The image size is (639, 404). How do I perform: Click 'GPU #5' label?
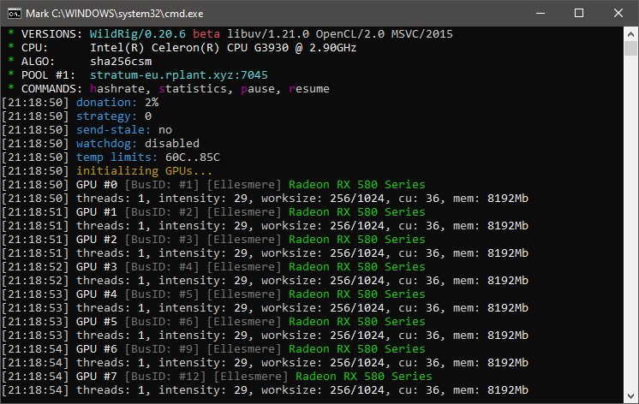click(x=97, y=322)
